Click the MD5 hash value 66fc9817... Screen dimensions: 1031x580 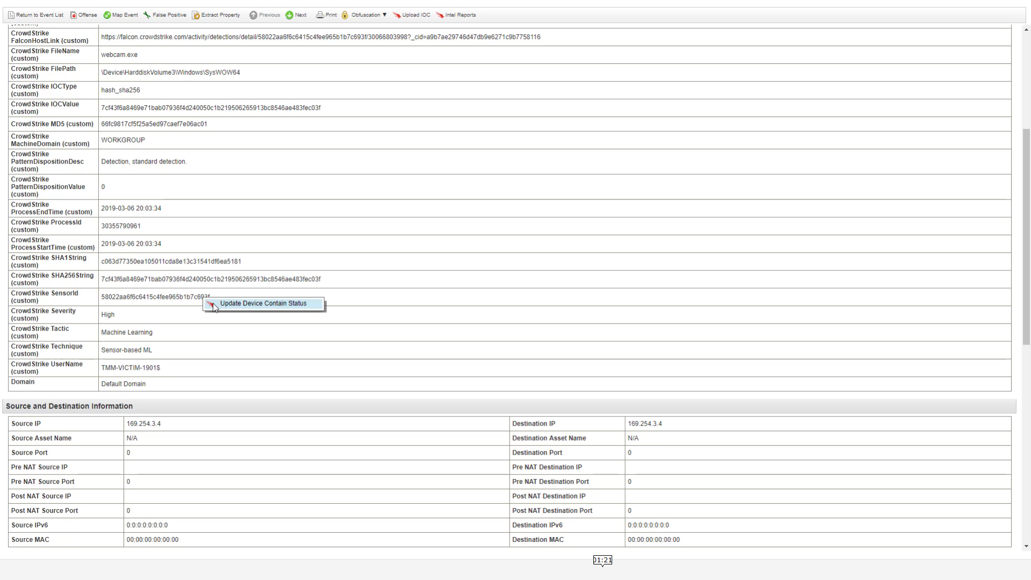[154, 124]
